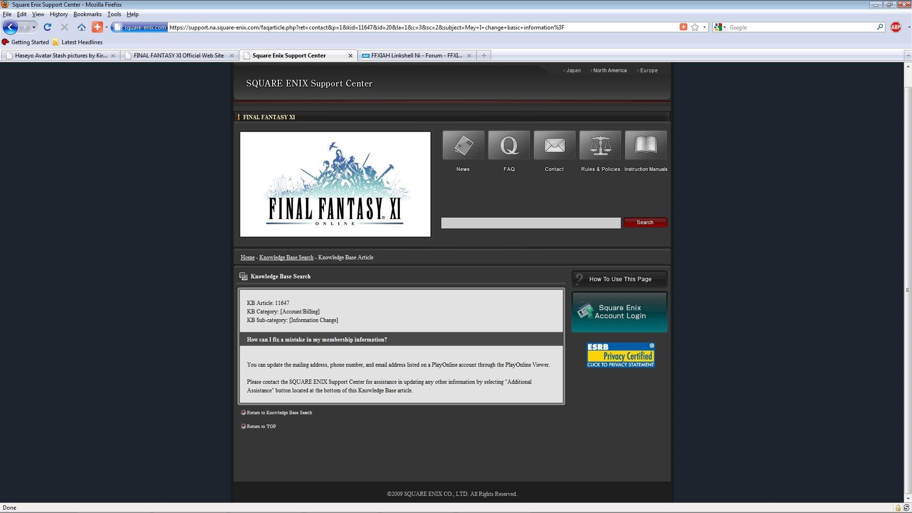The height and width of the screenshot is (513, 912).
Task: Click the Firefox reload page icon
Action: [x=47, y=27]
